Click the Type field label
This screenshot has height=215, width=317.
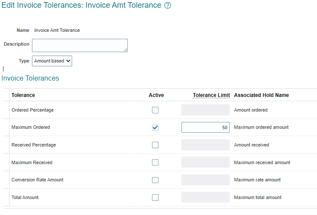coord(24,61)
